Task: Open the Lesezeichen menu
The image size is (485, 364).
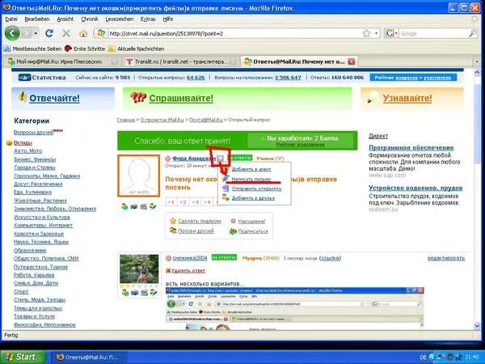Action: pos(120,19)
